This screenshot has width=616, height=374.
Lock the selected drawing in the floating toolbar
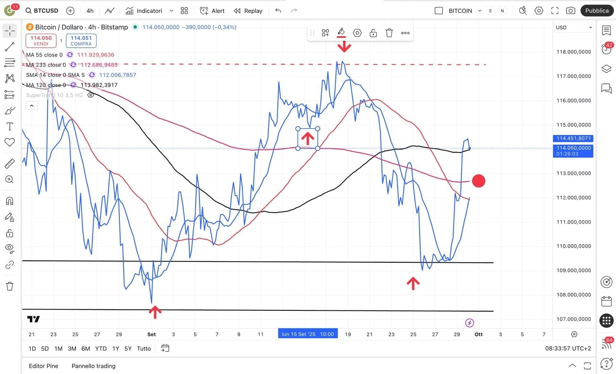[373, 33]
